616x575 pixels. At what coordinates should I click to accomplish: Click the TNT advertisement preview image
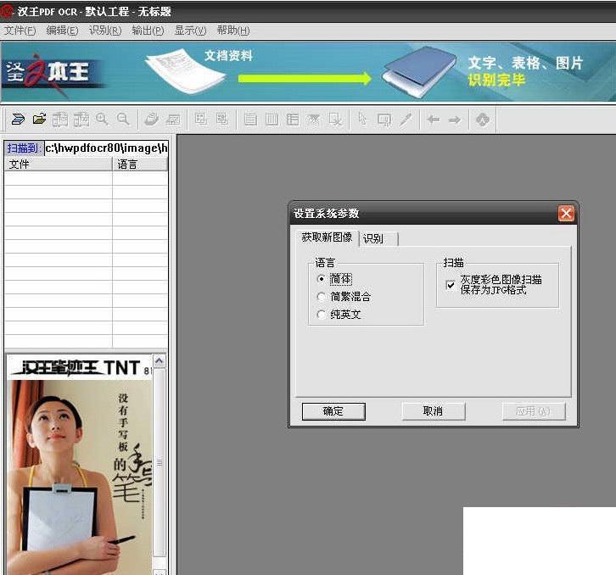pyautogui.click(x=80, y=464)
